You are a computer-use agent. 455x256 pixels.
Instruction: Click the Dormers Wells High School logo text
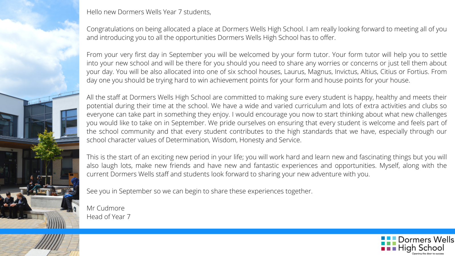(426, 244)
